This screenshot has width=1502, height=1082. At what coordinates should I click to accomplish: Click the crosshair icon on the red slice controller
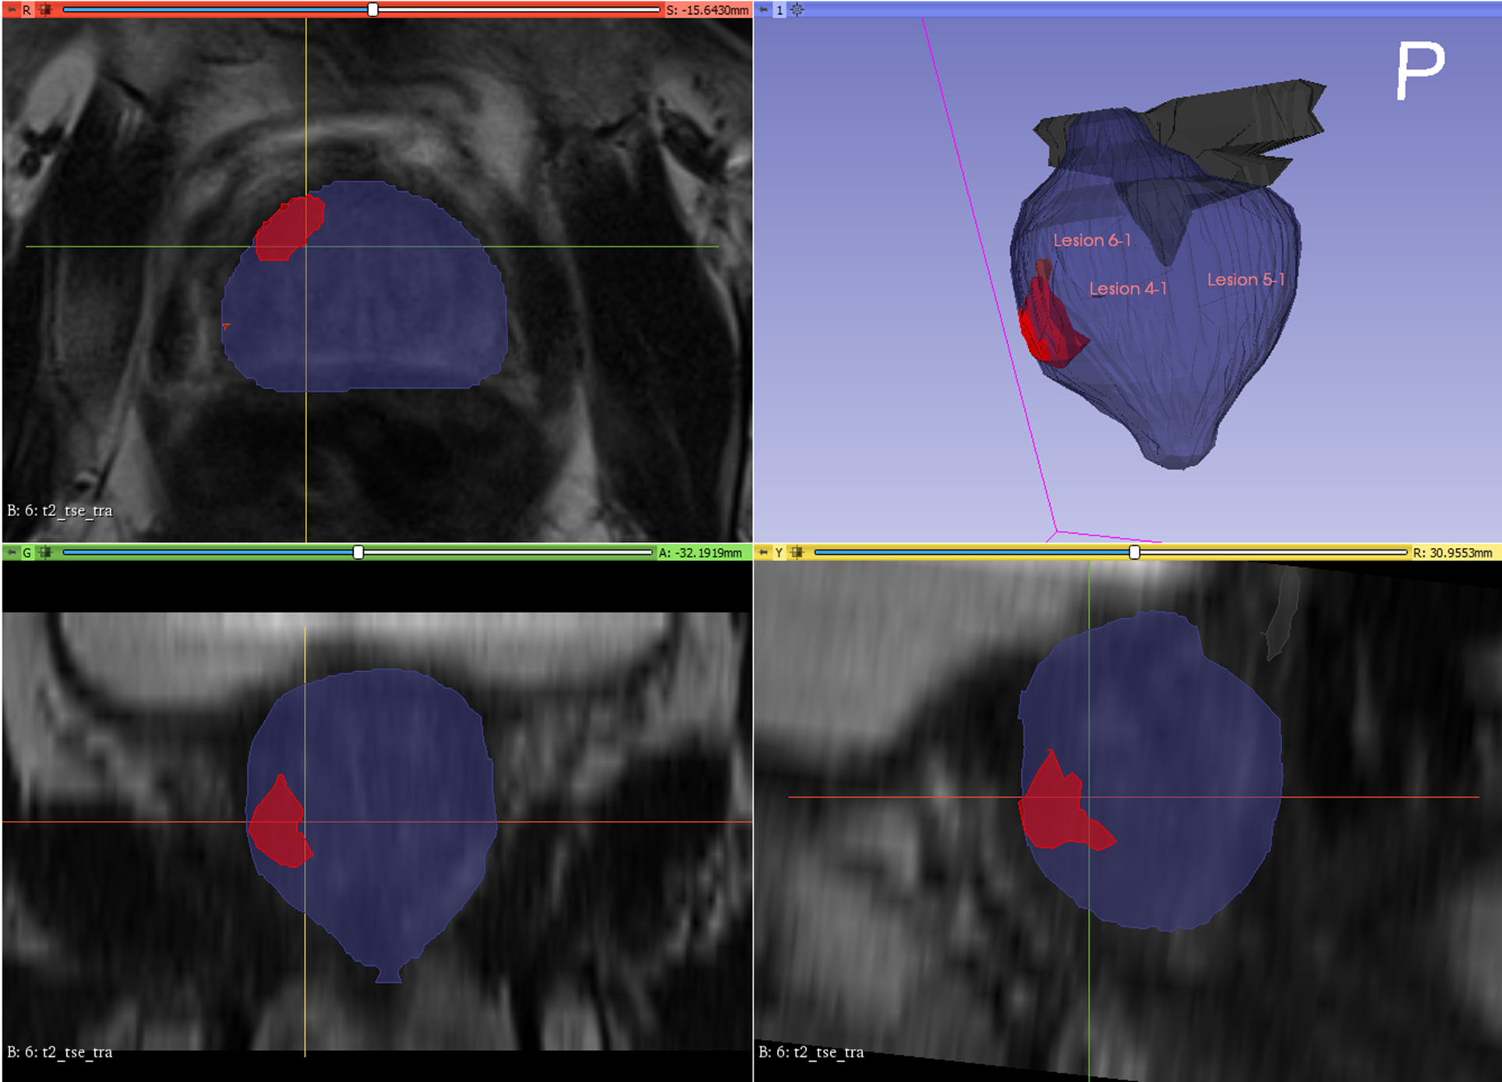click(x=45, y=9)
